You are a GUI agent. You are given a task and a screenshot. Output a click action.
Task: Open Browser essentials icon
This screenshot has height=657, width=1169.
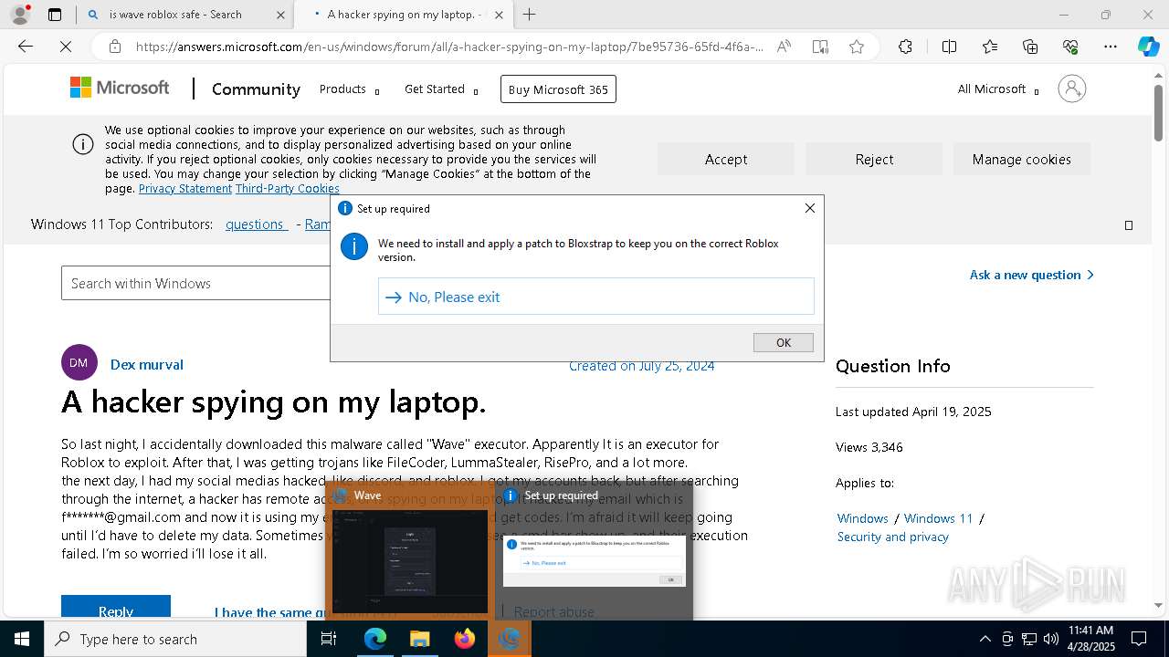[1070, 47]
